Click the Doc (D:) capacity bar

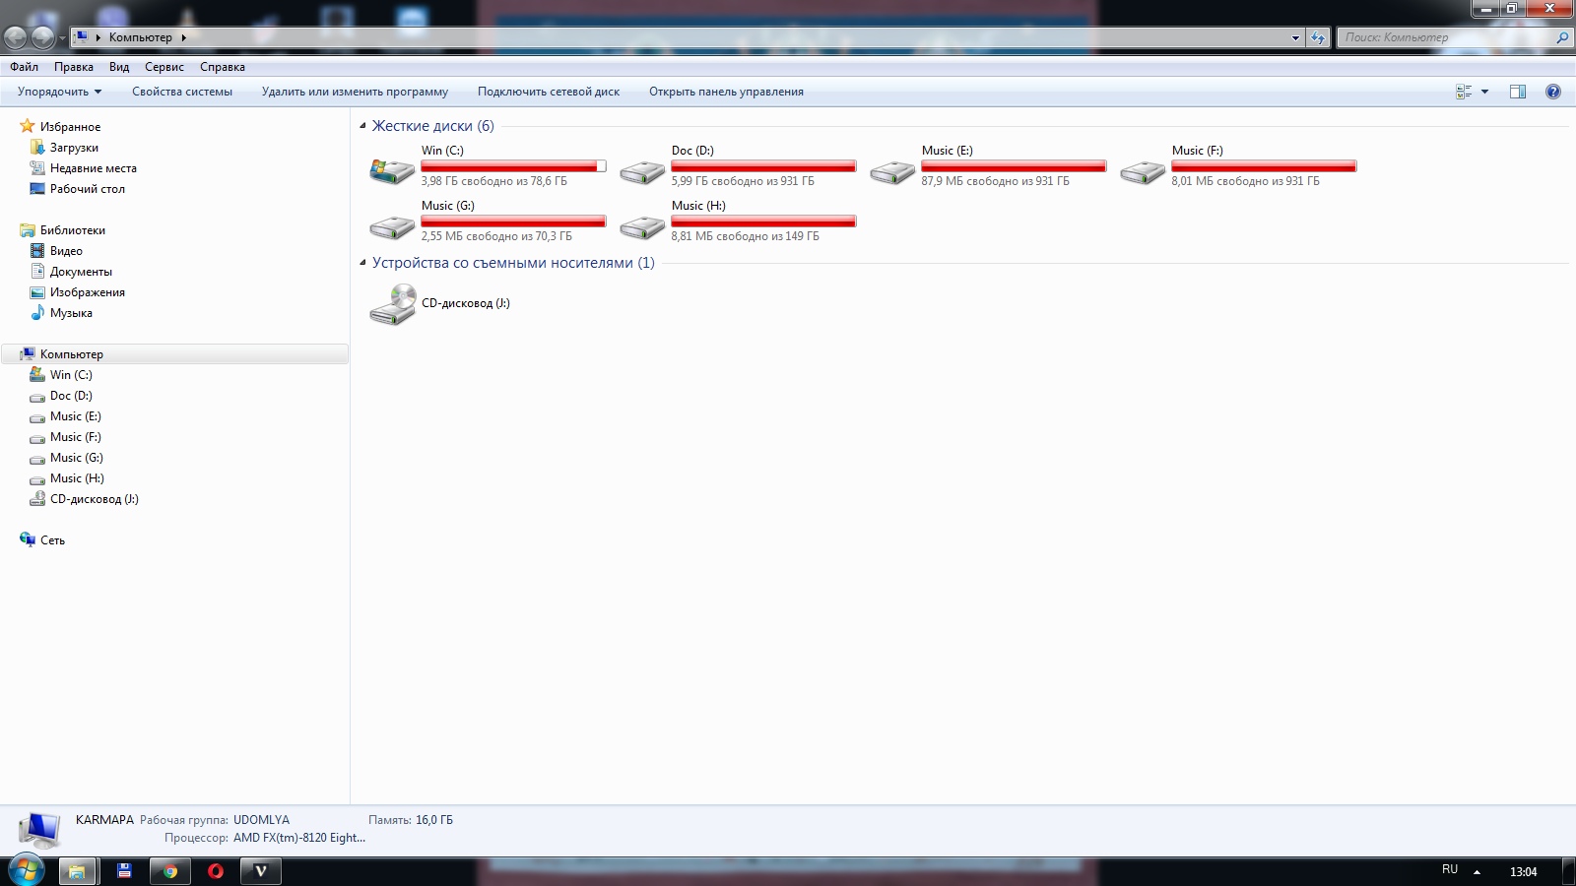pos(763,166)
